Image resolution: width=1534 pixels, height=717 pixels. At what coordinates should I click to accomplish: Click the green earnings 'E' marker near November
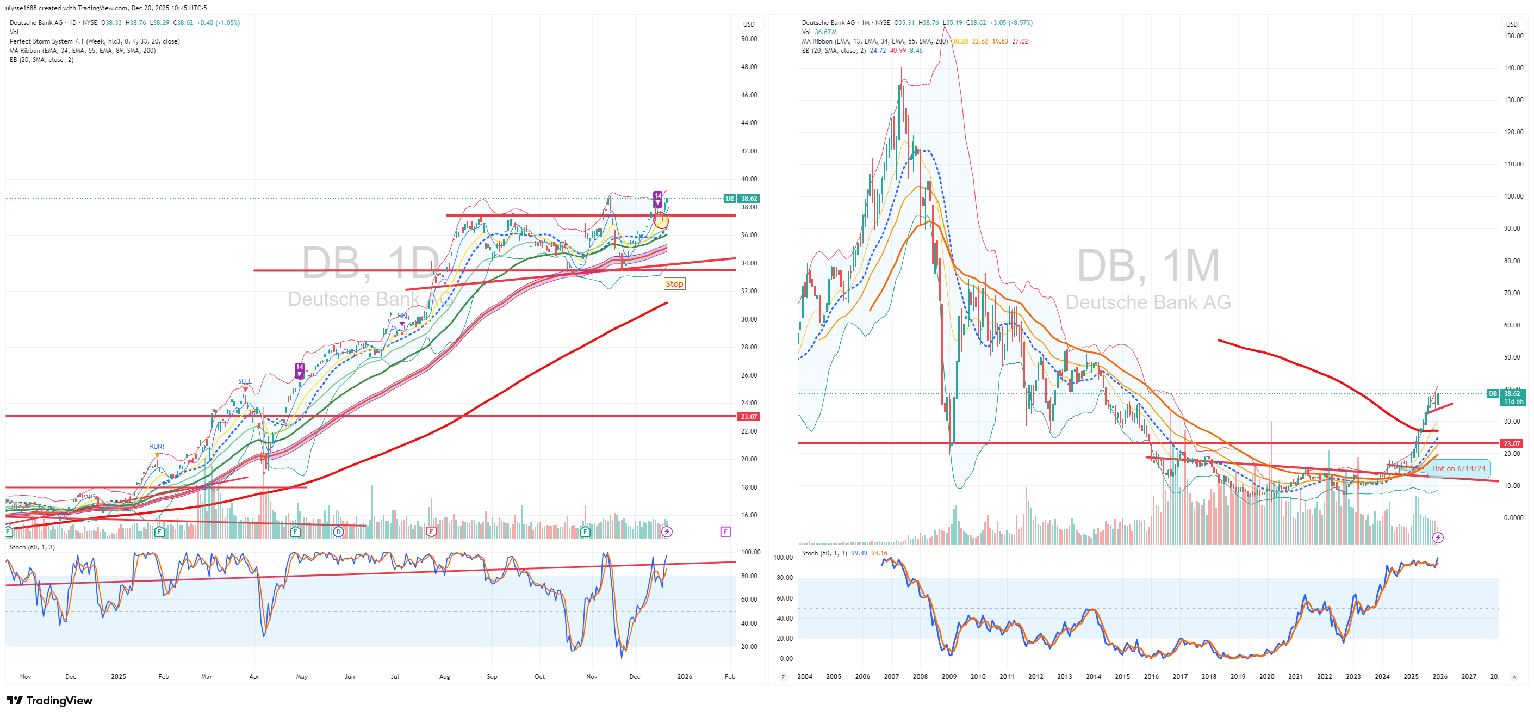[585, 532]
